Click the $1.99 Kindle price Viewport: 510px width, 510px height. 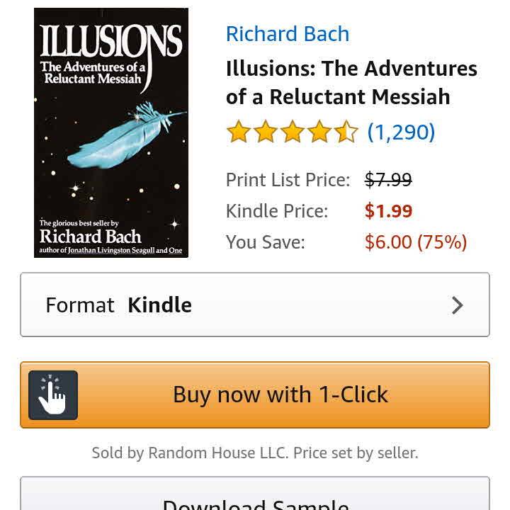tap(388, 211)
